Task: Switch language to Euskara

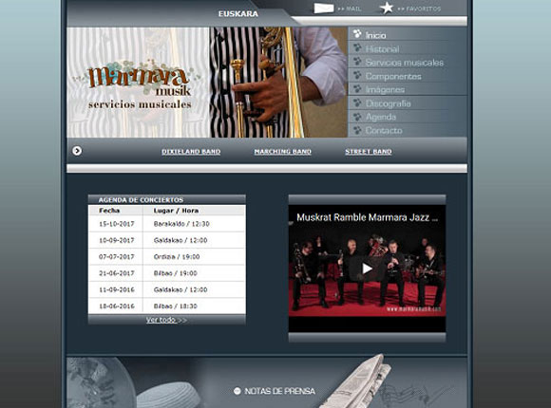Action: 238,13
